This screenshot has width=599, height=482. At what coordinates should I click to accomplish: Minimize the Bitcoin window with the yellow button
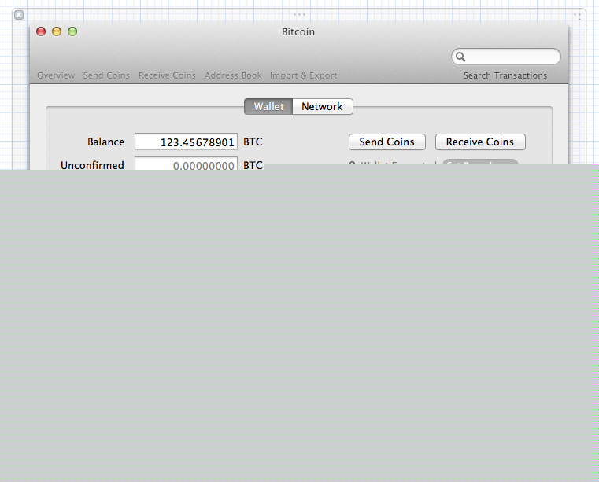point(57,31)
